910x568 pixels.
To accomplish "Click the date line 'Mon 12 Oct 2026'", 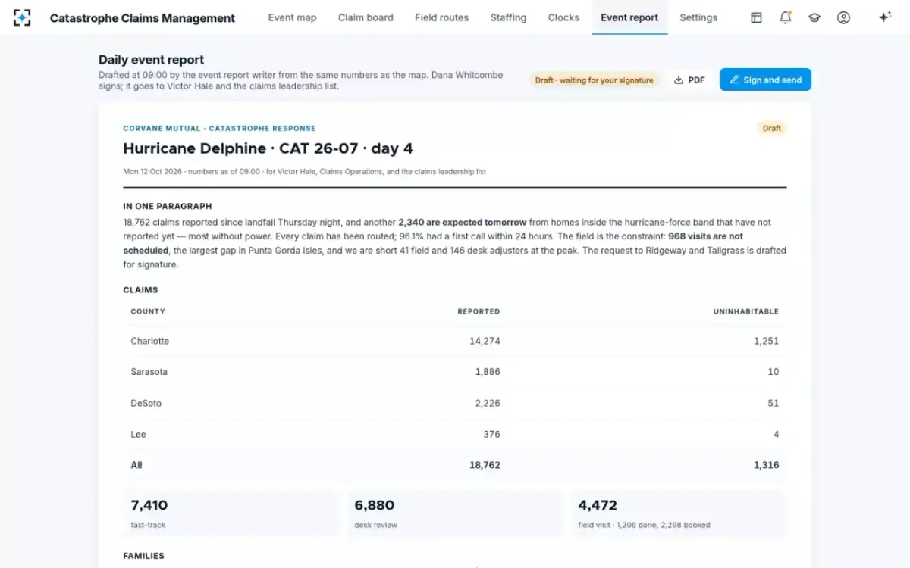I will pos(153,172).
